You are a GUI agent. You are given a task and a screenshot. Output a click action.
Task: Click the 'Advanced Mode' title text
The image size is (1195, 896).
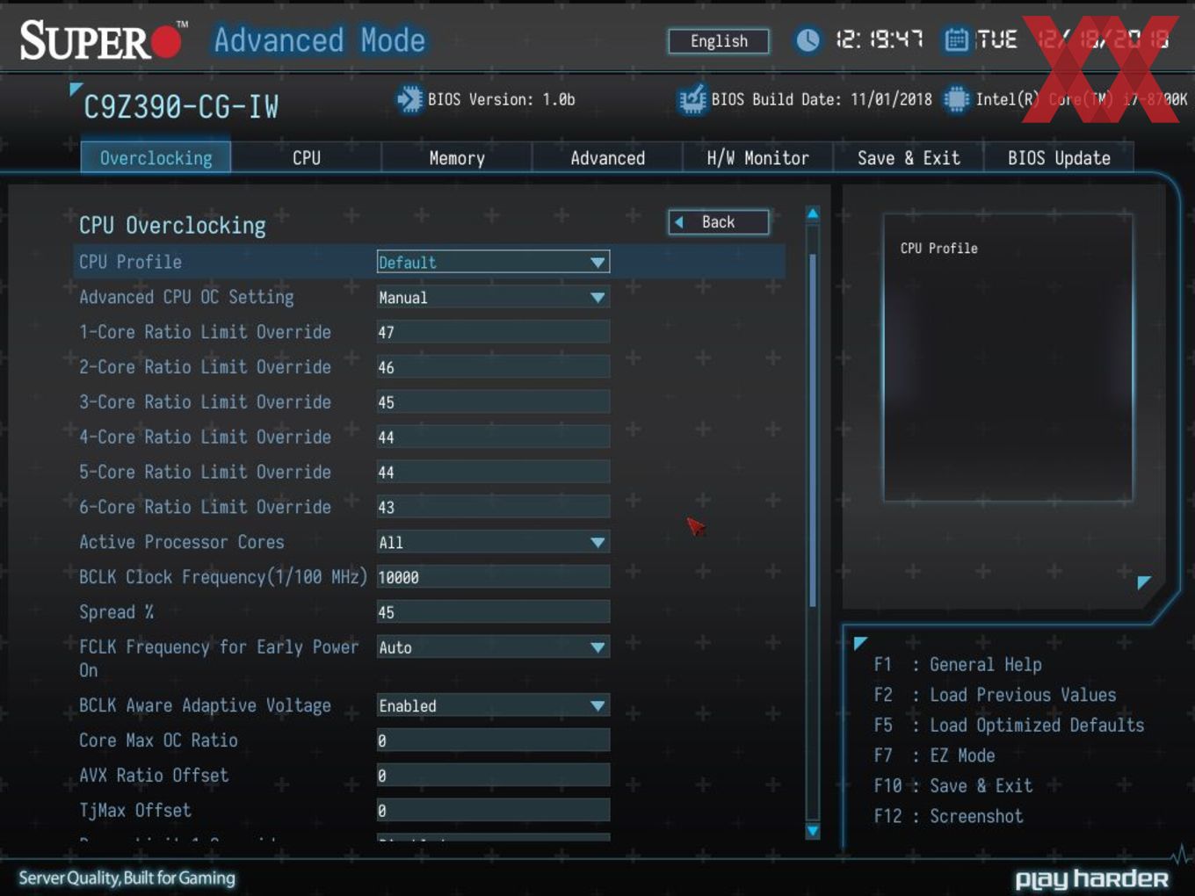[320, 40]
